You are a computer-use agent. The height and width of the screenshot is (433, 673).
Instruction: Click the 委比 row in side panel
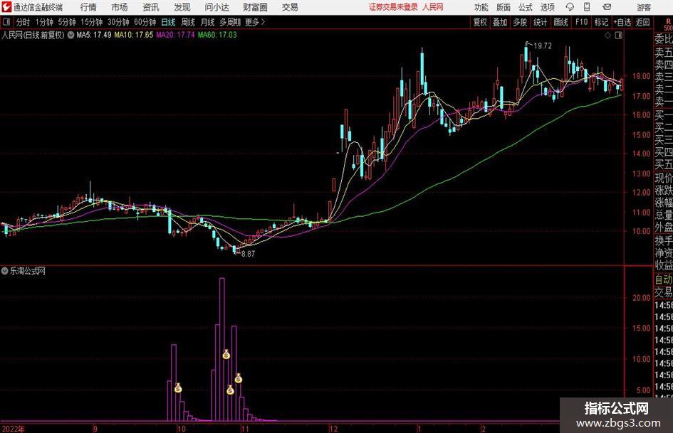663,39
